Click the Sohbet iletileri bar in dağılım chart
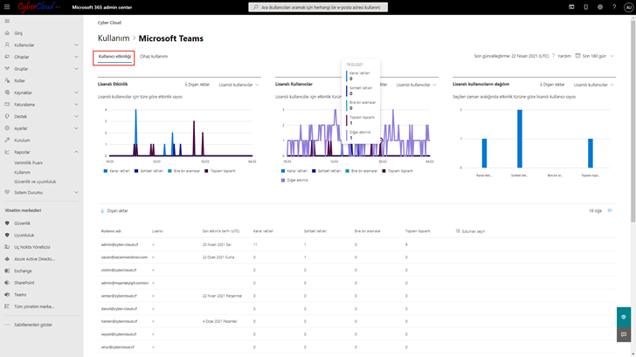The height and width of the screenshot is (357, 636). 520,139
